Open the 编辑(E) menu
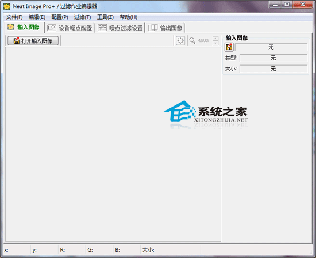The height and width of the screenshot is (258, 316). tap(37, 17)
